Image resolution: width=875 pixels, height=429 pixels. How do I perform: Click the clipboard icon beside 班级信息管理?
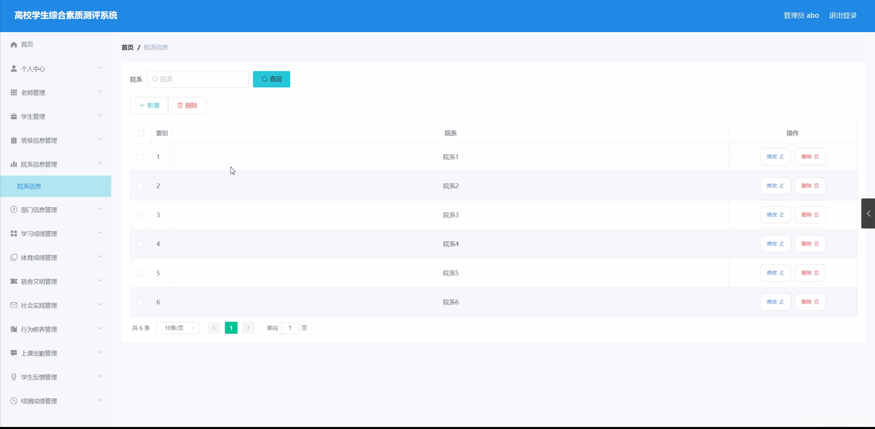tap(14, 140)
